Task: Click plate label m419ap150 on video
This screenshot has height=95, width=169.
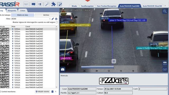Action: coord(128,20)
